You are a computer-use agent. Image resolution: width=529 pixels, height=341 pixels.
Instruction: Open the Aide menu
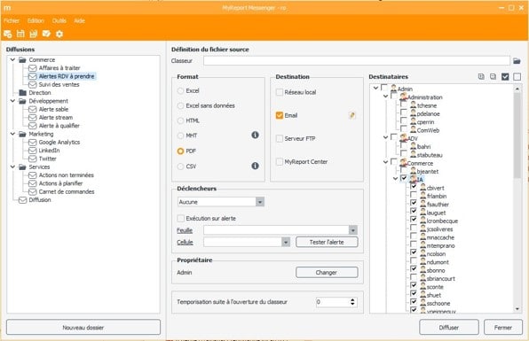tap(79, 20)
